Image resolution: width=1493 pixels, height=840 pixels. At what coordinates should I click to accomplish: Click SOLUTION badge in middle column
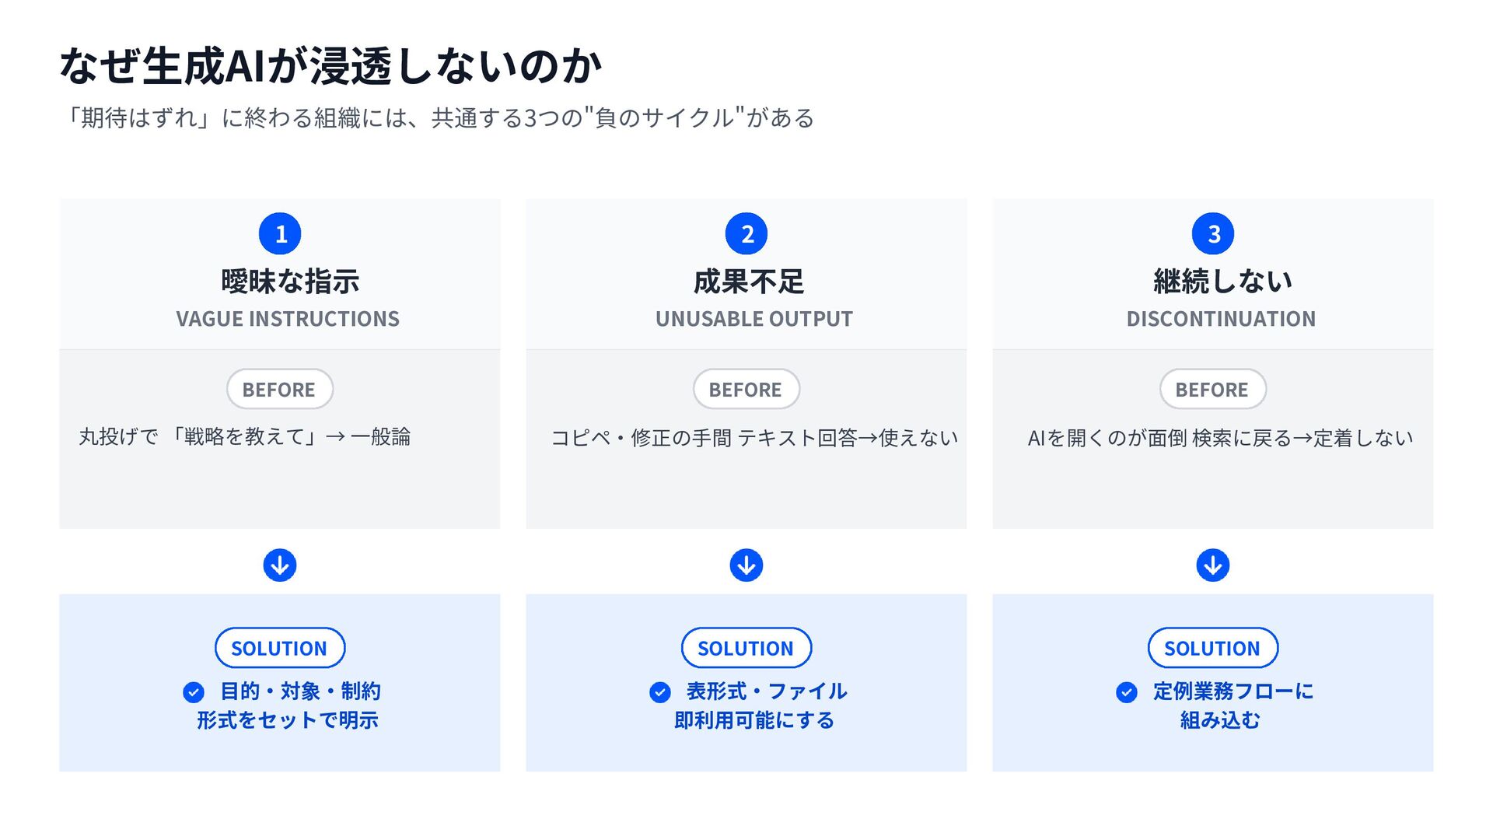coord(746,648)
